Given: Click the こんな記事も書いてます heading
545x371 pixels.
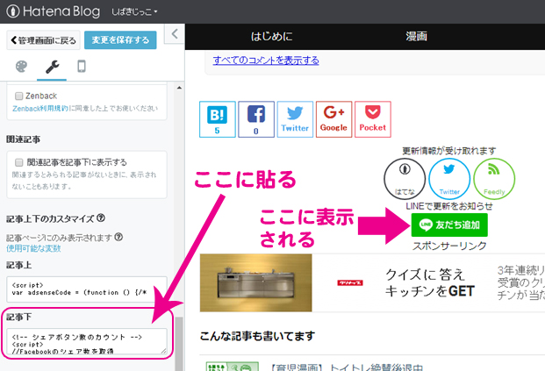Looking at the screenshot, I should pyautogui.click(x=257, y=336).
